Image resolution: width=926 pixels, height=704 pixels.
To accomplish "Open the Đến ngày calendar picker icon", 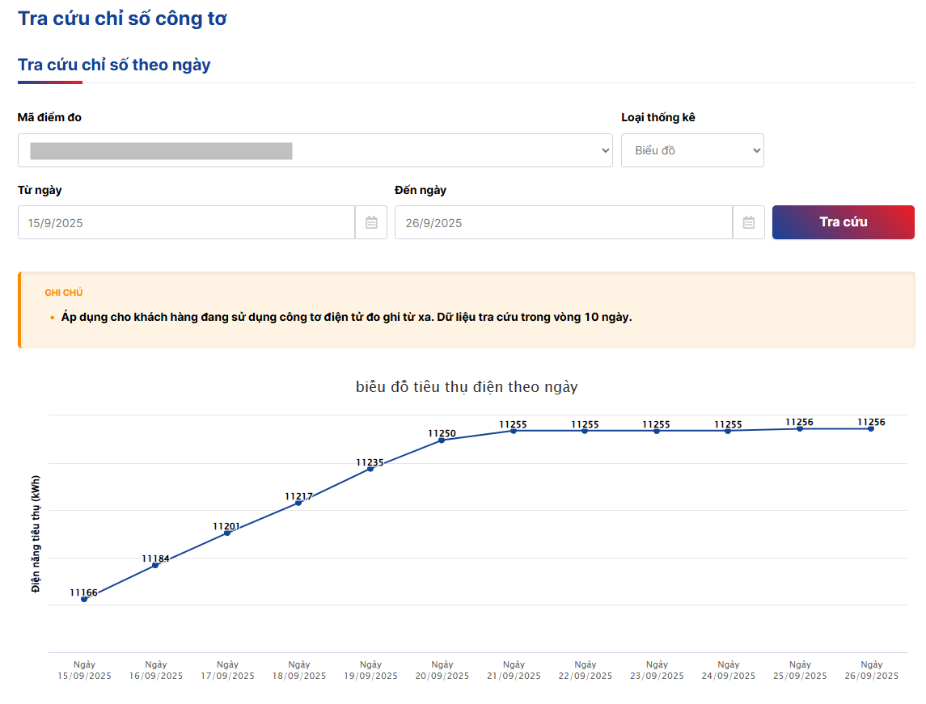I will tap(748, 222).
